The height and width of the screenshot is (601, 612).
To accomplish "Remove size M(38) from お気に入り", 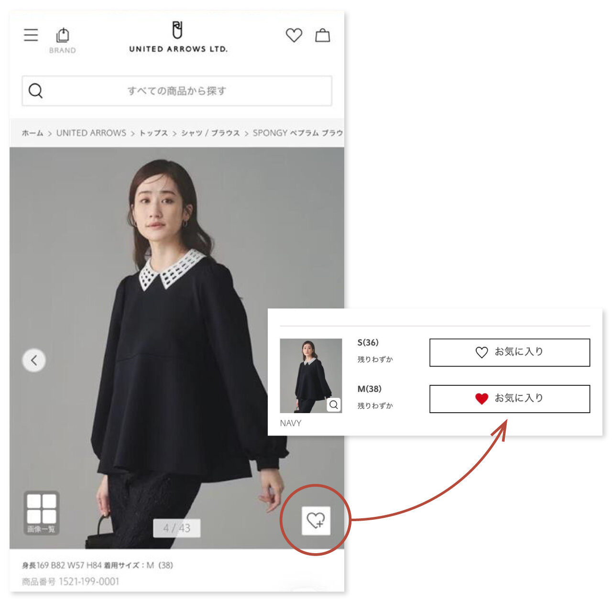I will click(x=509, y=399).
